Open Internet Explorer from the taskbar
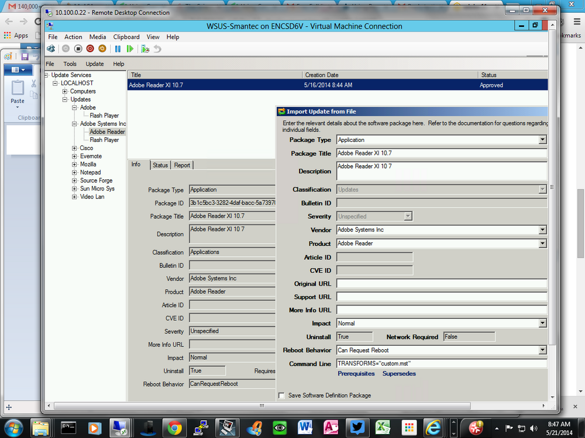The width and height of the screenshot is (585, 438). (433, 427)
